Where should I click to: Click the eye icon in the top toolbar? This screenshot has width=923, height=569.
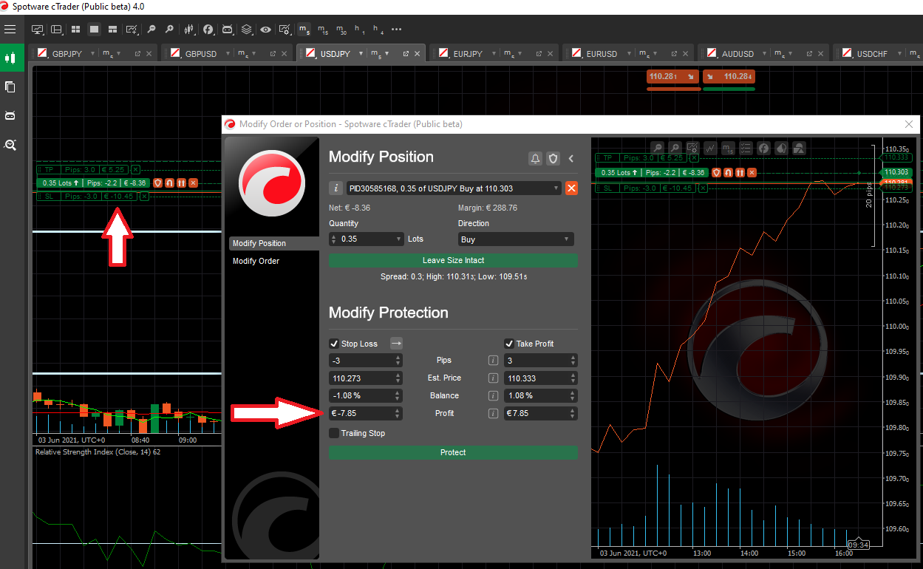click(265, 30)
